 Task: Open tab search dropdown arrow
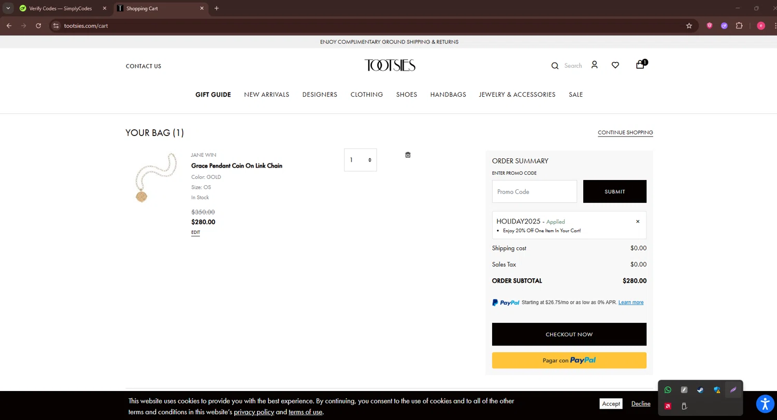pyautogui.click(x=8, y=8)
